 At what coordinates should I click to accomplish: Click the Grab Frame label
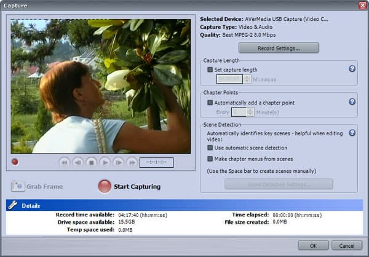click(44, 187)
